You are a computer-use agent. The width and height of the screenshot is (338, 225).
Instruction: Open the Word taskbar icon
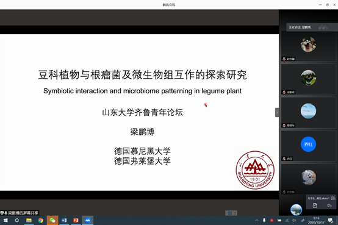(64, 220)
